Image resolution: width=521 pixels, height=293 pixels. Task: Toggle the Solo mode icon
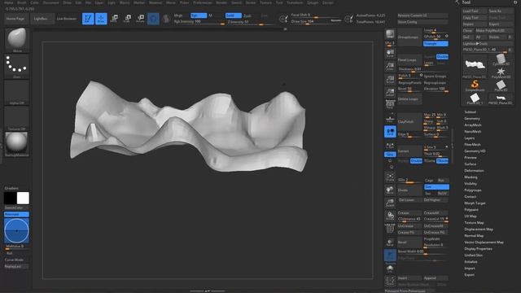[x=390, y=268]
